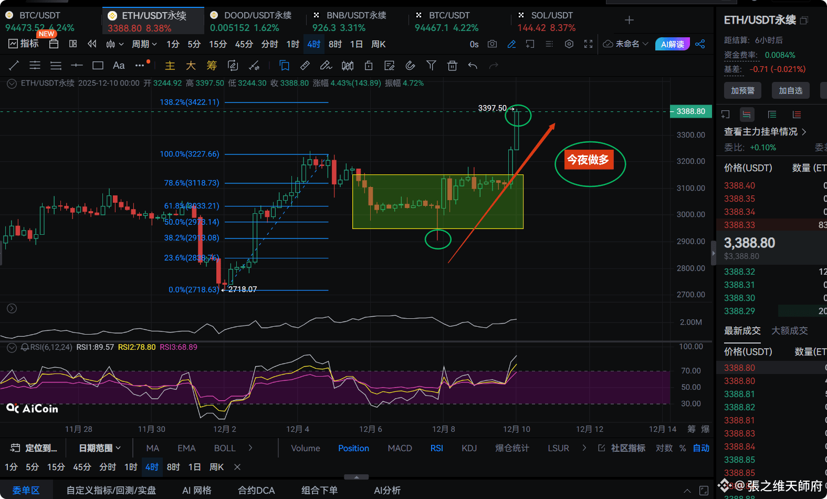This screenshot has width=827, height=499.
Task: Toggle 对数 logarithmic scale
Action: [664, 448]
